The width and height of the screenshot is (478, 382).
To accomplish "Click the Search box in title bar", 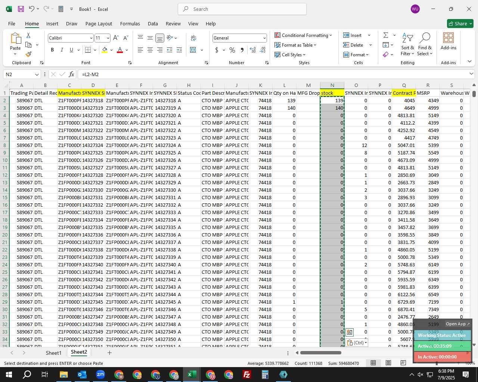I will [x=242, y=9].
